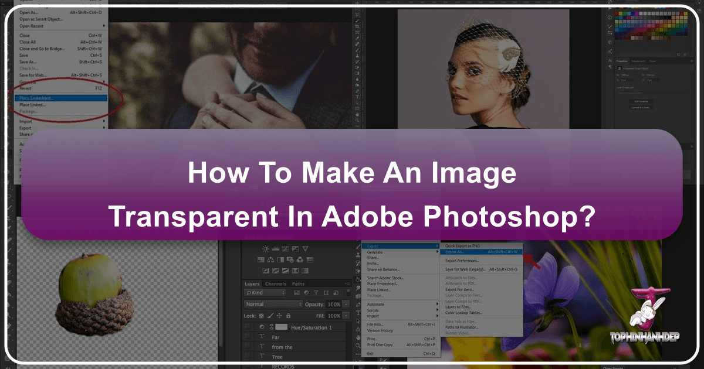Screen dimensions: 704x369
Task: Toggle visibility of the "Far" layer
Action: 248,337
